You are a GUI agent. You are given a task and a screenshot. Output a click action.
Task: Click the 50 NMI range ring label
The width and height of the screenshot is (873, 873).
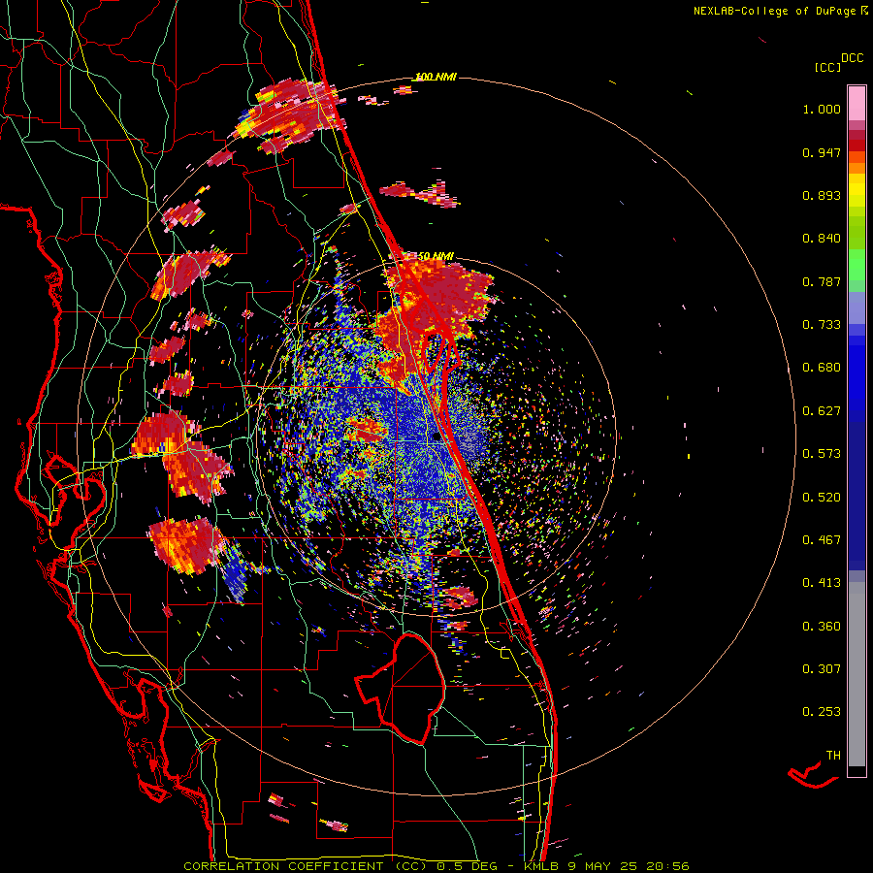(x=436, y=256)
